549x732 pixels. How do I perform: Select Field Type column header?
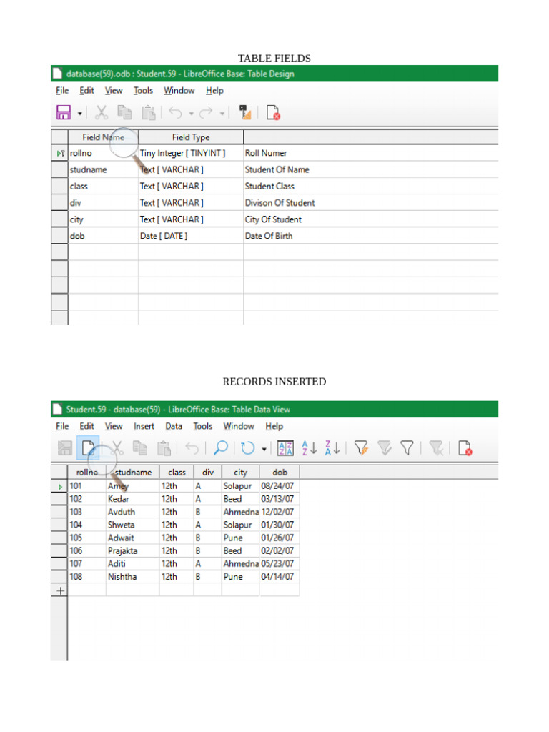pyautogui.click(x=190, y=137)
